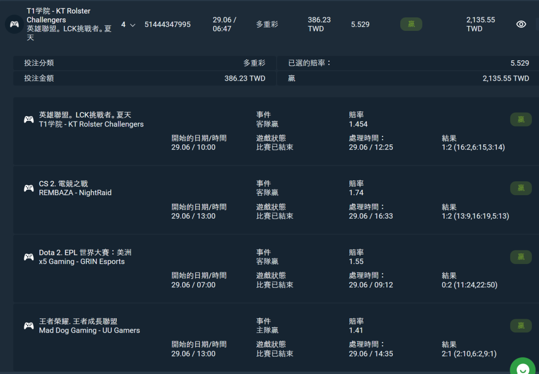The image size is (539, 374).
Task: Open the green live chat bubble
Action: pos(523,368)
